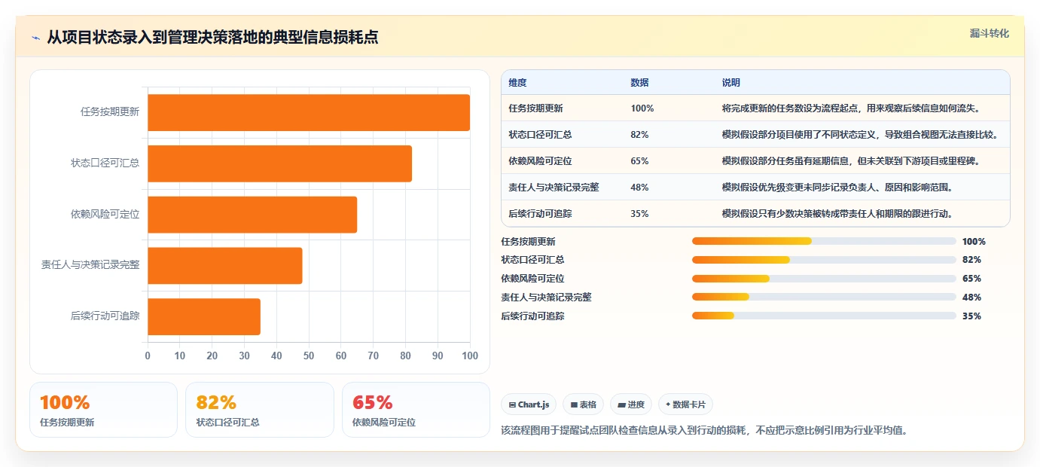Click the 100% value in the table

point(642,108)
